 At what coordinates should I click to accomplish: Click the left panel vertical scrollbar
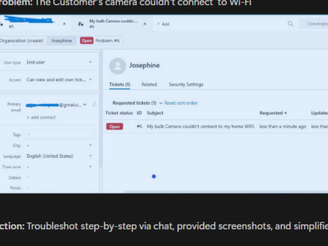point(101,109)
